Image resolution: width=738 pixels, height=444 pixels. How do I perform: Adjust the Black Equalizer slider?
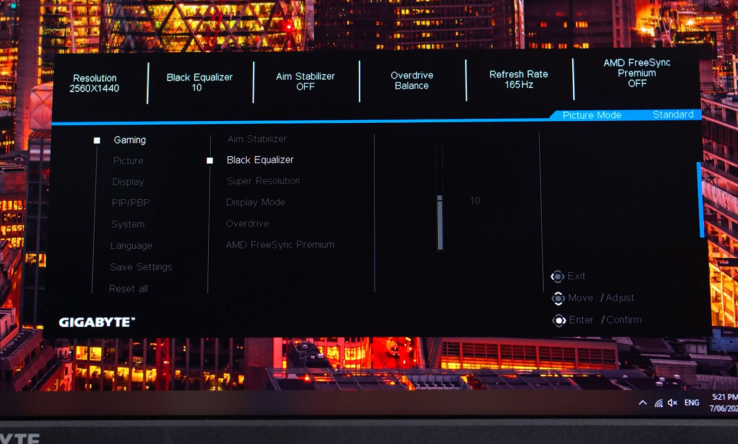(439, 199)
